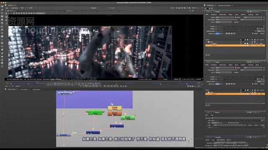Image resolution: width=268 pixels, height=150 pixels.
Task: Toggle the replace checkbox in Roto8 panel
Action: [233, 22]
